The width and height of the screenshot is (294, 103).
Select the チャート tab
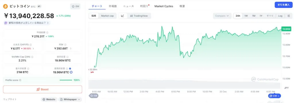click(x=97, y=6)
